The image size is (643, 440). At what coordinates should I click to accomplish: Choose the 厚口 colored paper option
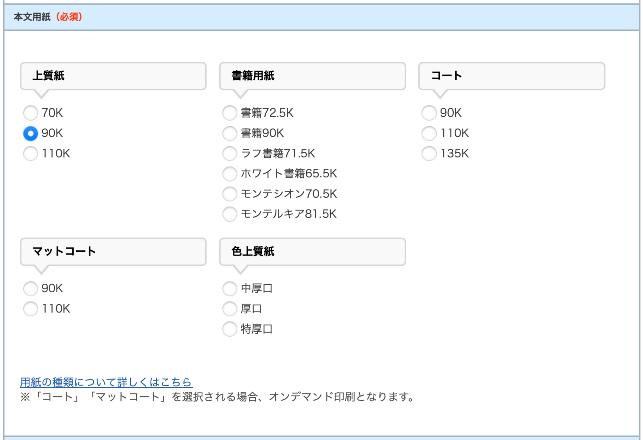pos(230,309)
